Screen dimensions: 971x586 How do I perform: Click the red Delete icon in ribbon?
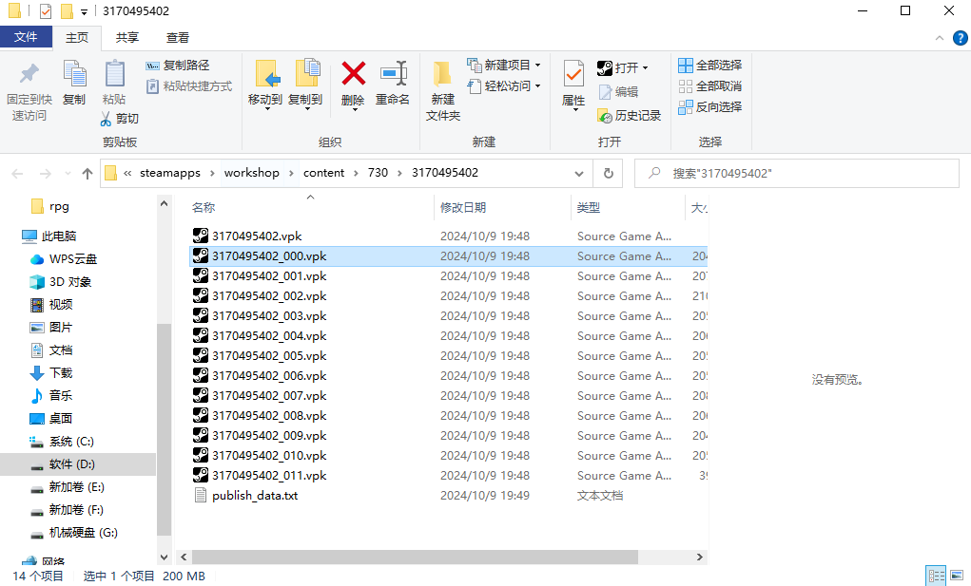[x=353, y=76]
